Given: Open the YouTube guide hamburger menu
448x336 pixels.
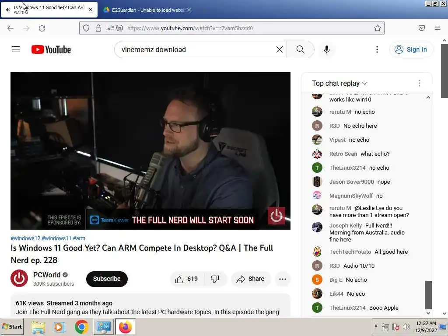Looking at the screenshot, I should pyautogui.click(x=16, y=49).
